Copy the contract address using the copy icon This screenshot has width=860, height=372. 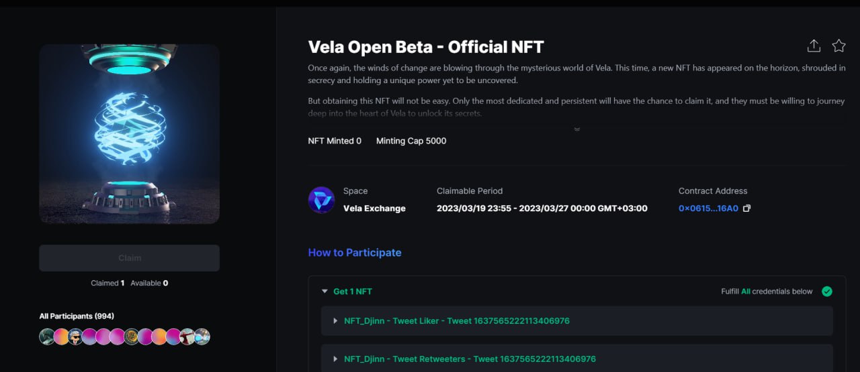[746, 208]
